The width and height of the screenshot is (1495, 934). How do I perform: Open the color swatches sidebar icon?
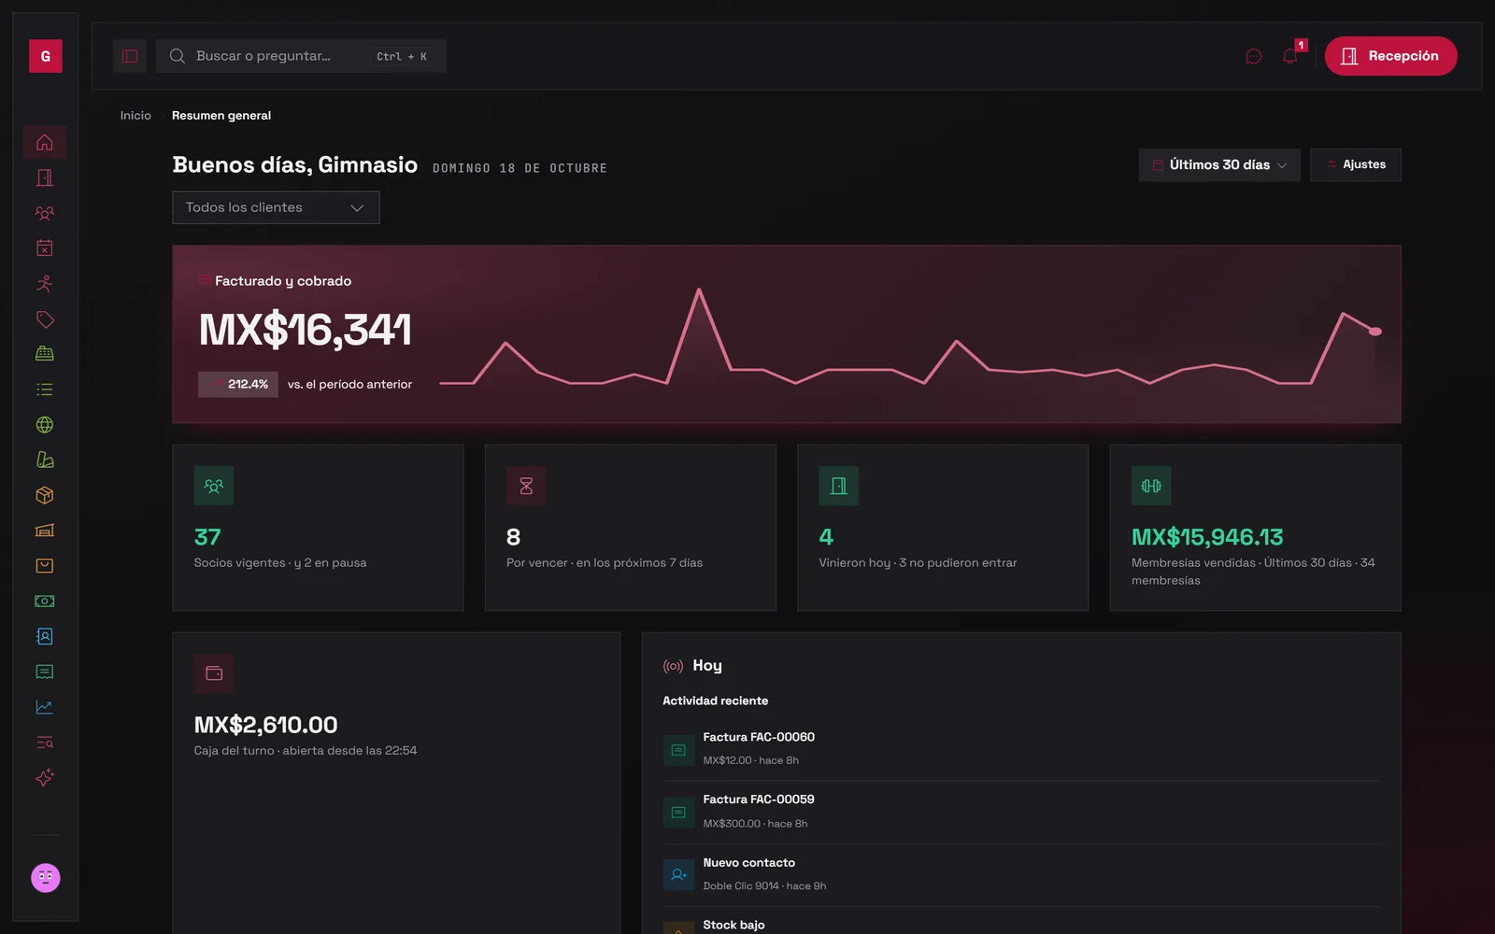point(44,460)
